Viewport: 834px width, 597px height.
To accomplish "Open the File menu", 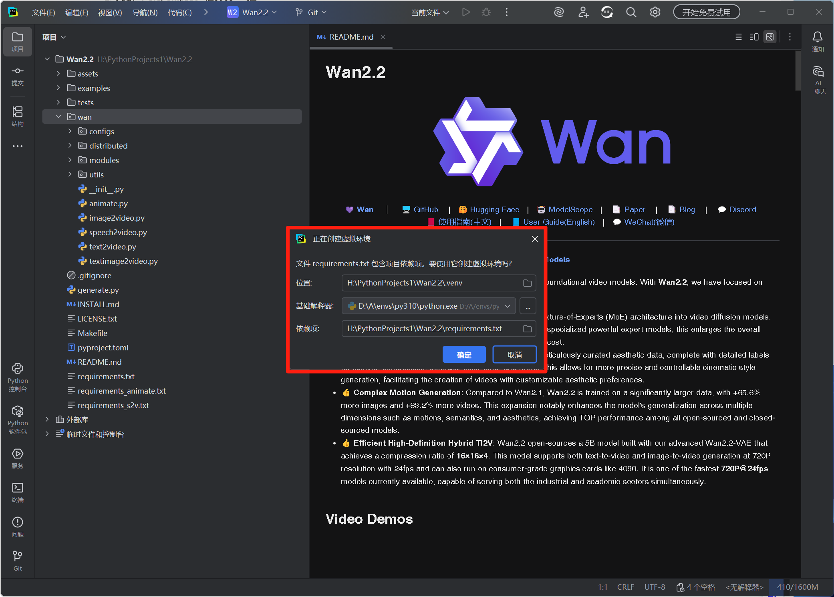I will [x=43, y=12].
